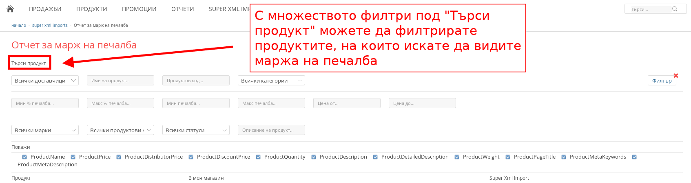Screen dimensions: 691x183
Task: Click the home icon in navigation bar
Action: pyautogui.click(x=10, y=9)
